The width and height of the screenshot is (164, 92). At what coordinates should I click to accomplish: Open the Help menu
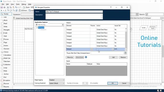[30, 4]
